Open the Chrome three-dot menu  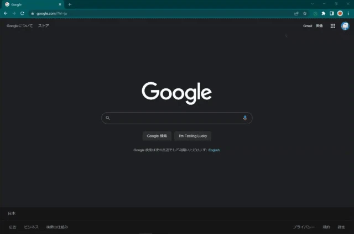[x=348, y=13]
